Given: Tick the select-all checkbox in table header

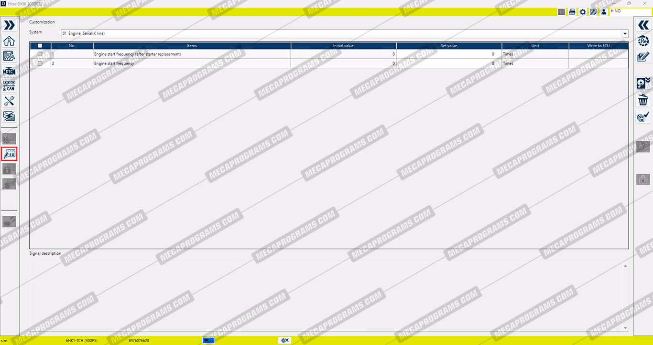Looking at the screenshot, I should [x=40, y=46].
